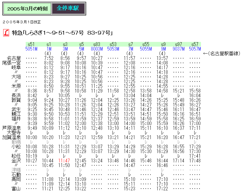Click station name 米原
This screenshot has height=195, width=241.
16,86
